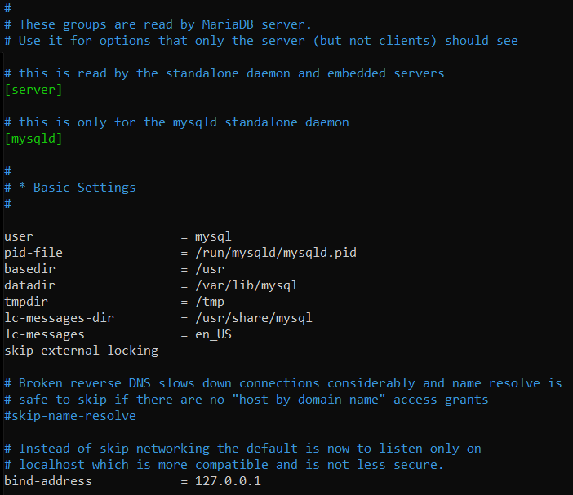This screenshot has height=495, width=573.
Task: Click the [mysqld] section header
Action: [x=33, y=139]
